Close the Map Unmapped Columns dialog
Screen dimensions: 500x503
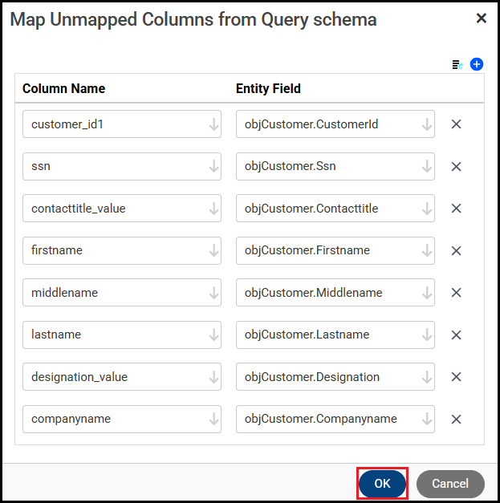click(x=481, y=18)
